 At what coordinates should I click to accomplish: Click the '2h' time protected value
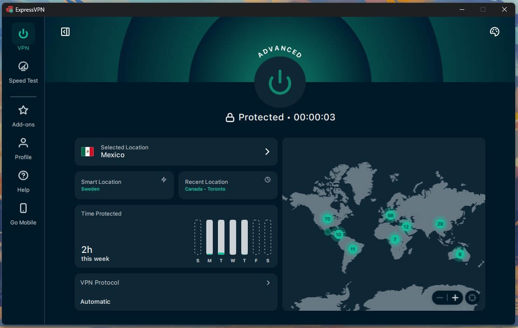click(x=87, y=250)
